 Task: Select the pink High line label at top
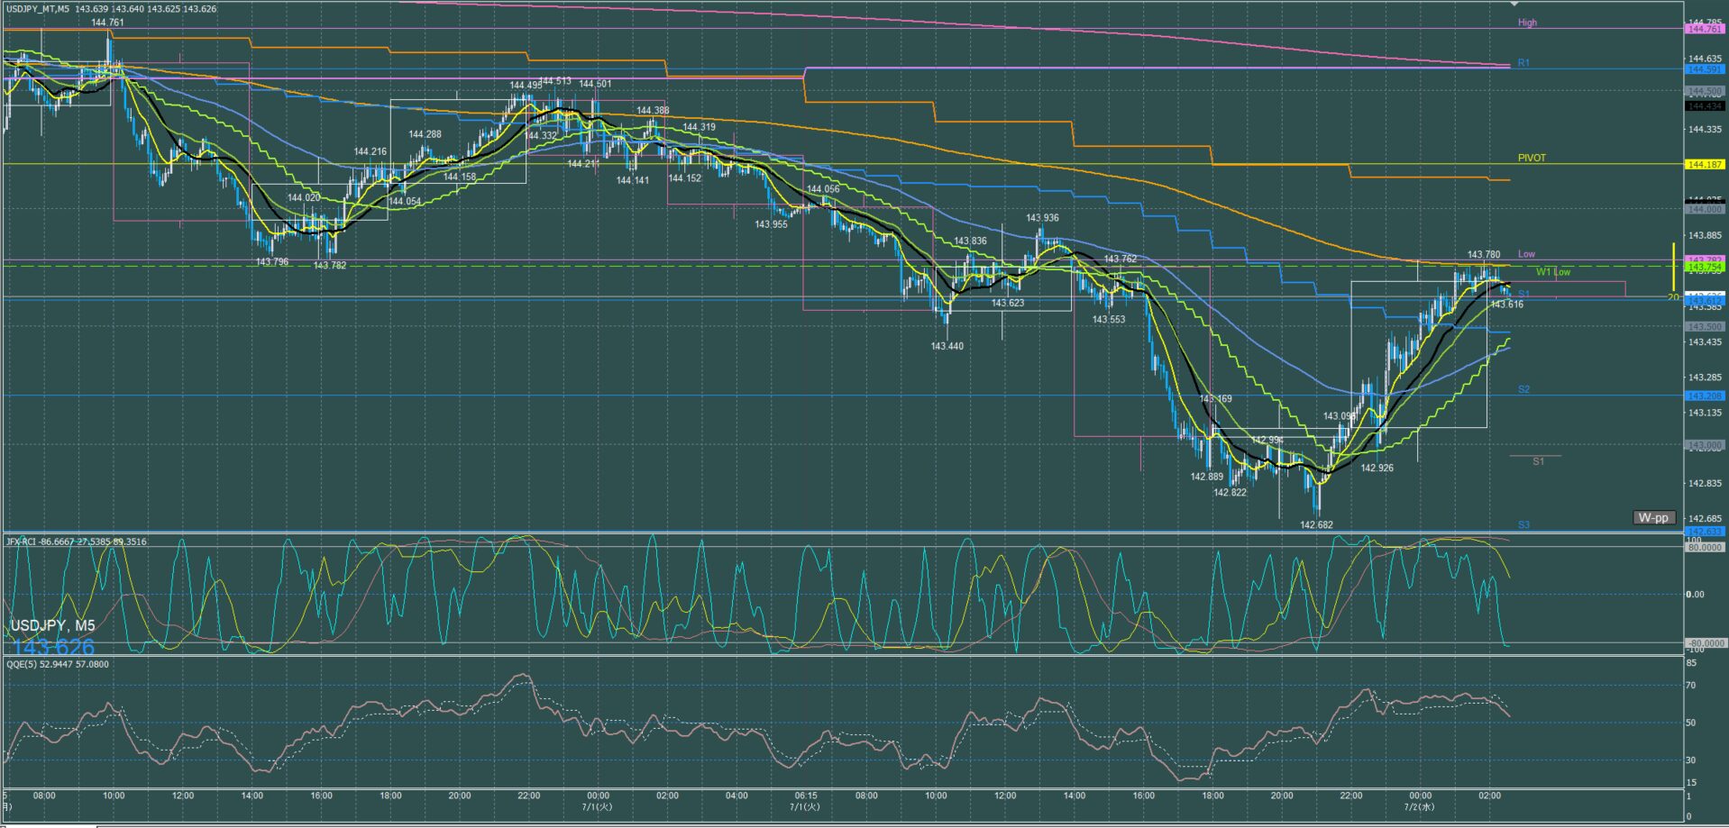coord(1527,23)
